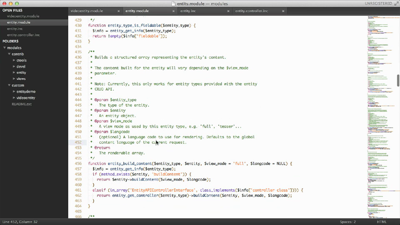
Task: Open the HTML syntax selector in status bar
Action: click(381, 222)
